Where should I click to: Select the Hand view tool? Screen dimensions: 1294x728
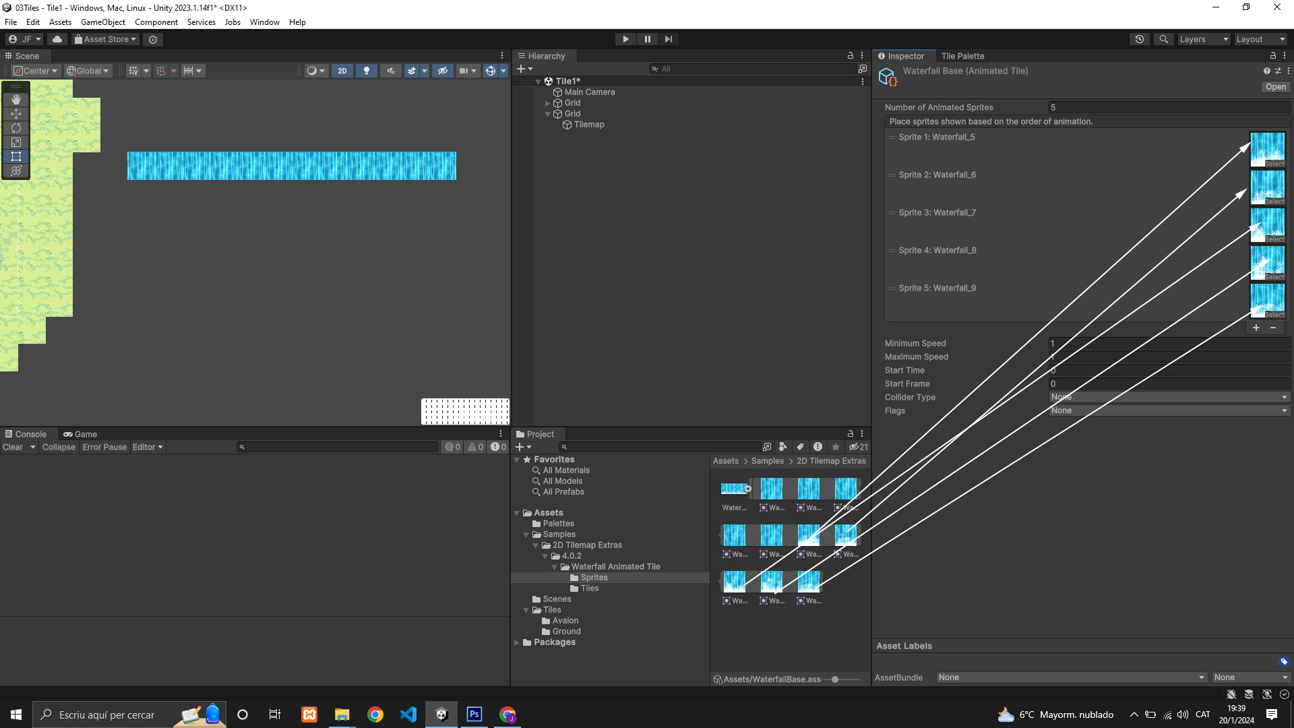tap(16, 100)
